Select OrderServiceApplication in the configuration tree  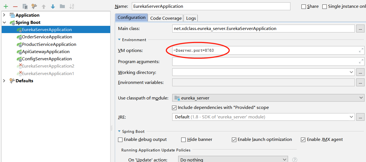click(x=47, y=37)
